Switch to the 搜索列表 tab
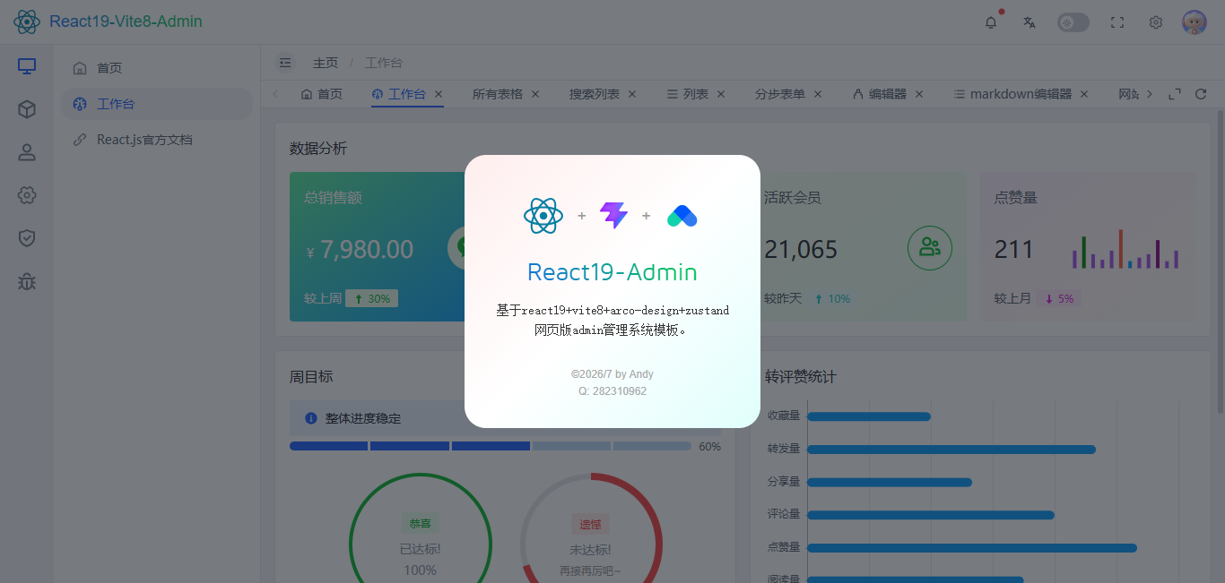This screenshot has width=1225, height=583. point(595,94)
